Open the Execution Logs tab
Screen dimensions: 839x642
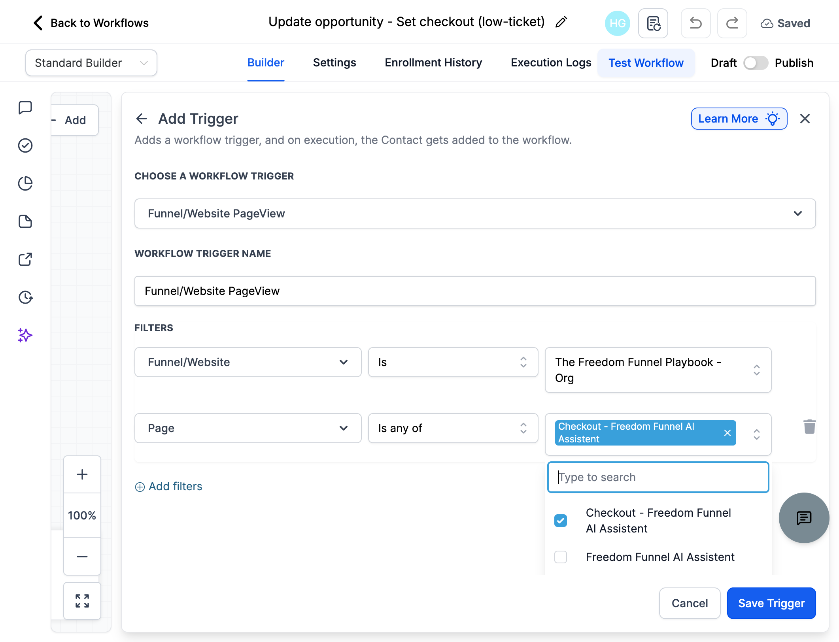pos(551,63)
